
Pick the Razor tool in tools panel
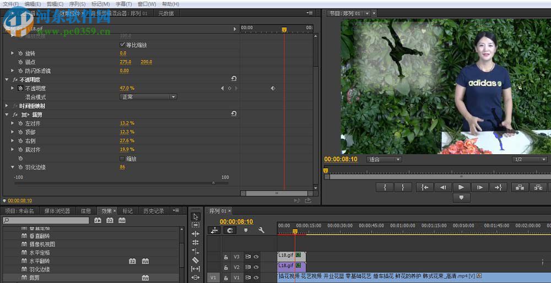point(196,260)
